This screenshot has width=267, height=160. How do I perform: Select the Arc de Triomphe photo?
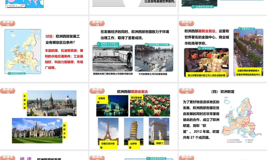pyautogui.click(x=159, y=131)
